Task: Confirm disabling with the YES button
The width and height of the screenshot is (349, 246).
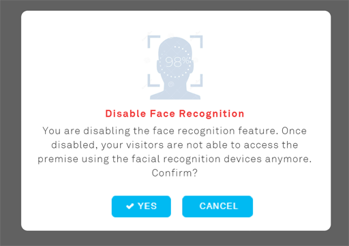Action: pos(141,206)
